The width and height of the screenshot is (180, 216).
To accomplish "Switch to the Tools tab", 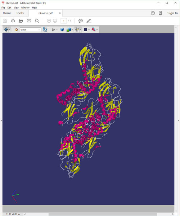I will click(20, 13).
